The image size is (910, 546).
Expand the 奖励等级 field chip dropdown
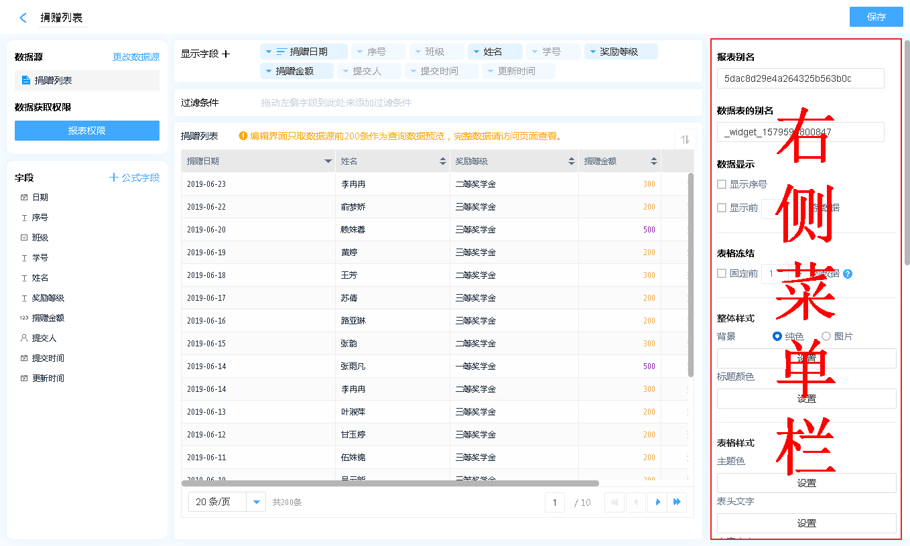[x=592, y=52]
